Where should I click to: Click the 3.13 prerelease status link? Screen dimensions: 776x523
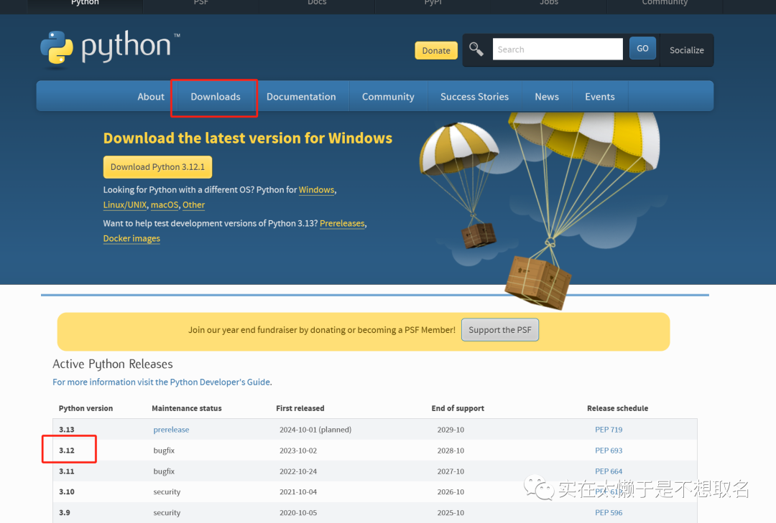coord(171,430)
